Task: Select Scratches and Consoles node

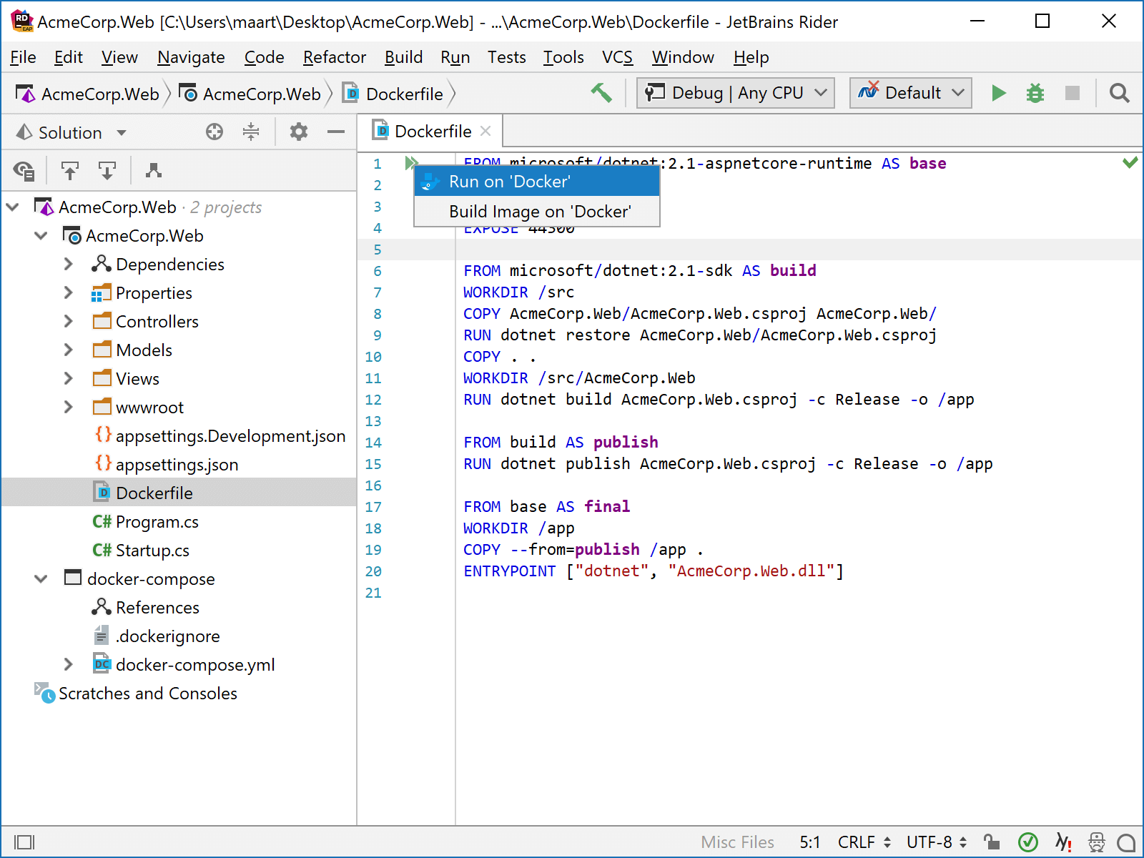Action: [x=136, y=694]
